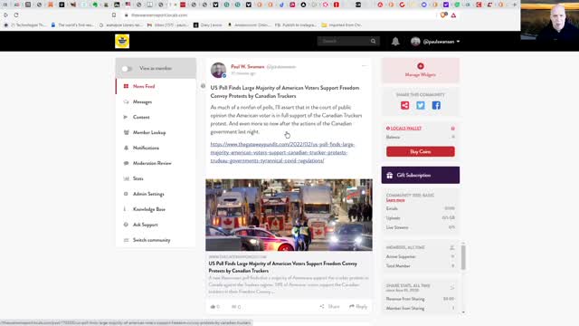The width and height of the screenshot is (579, 326).
Task: Share community via red share icon
Action: 404,105
